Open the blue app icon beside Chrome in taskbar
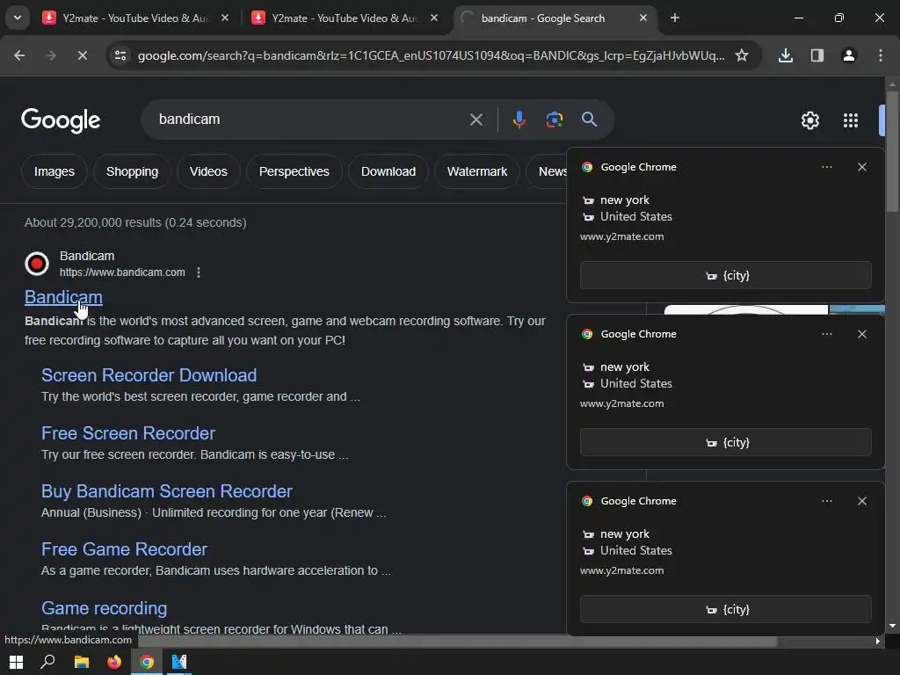 click(179, 662)
